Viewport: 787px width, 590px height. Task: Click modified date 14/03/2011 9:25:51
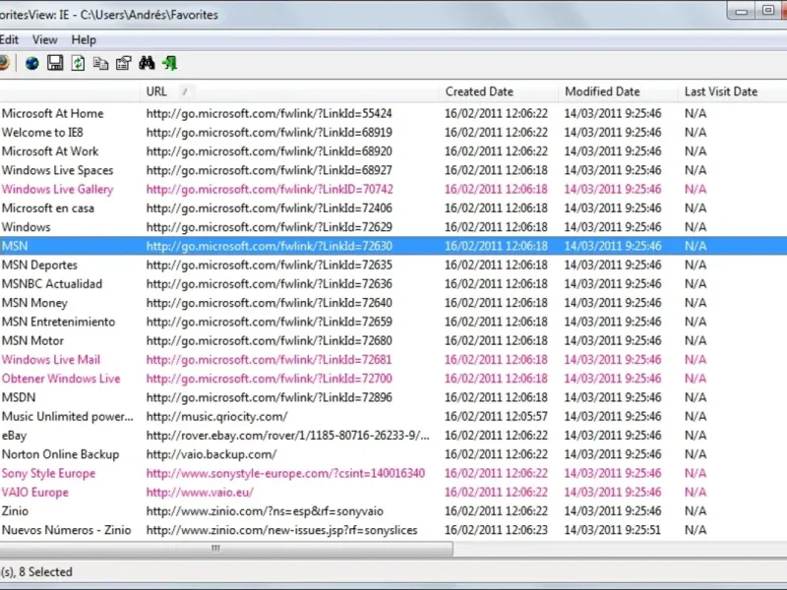pyautogui.click(x=612, y=530)
